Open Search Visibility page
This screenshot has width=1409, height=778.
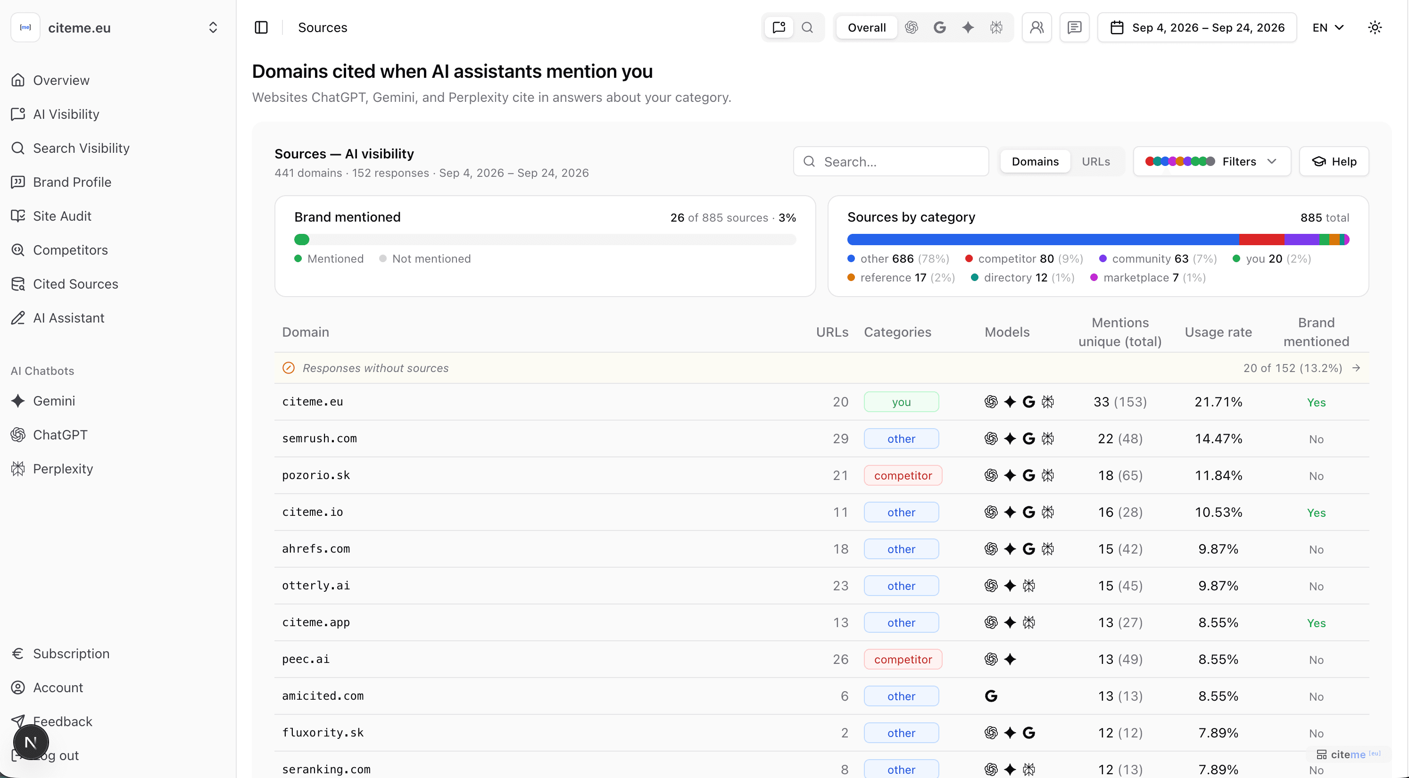[x=81, y=148]
